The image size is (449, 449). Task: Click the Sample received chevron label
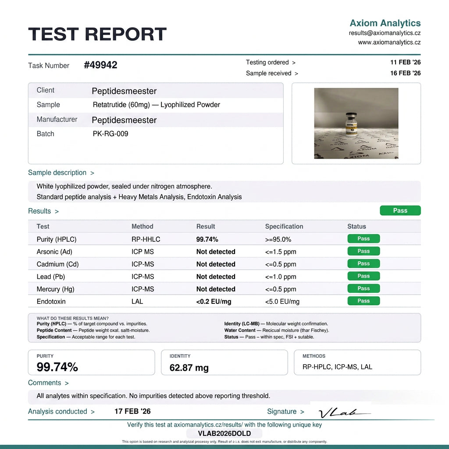click(272, 73)
